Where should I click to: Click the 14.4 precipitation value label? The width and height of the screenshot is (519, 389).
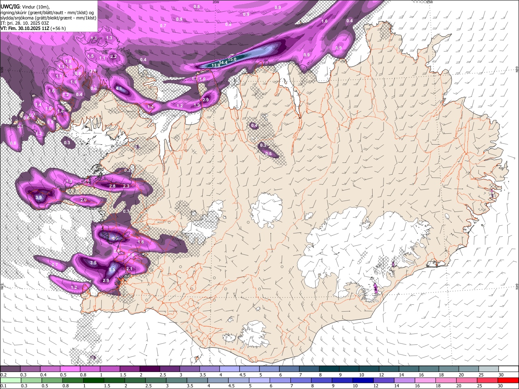pyautogui.click(x=223, y=62)
